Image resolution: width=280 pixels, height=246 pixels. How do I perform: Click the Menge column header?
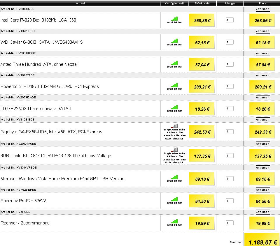coord(230,3)
